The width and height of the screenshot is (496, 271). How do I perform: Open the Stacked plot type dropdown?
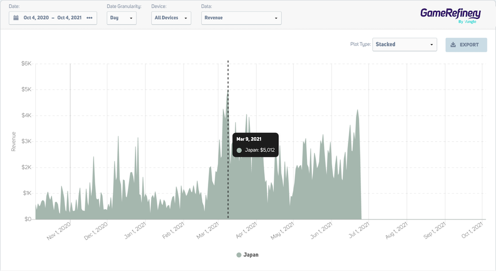coord(405,45)
